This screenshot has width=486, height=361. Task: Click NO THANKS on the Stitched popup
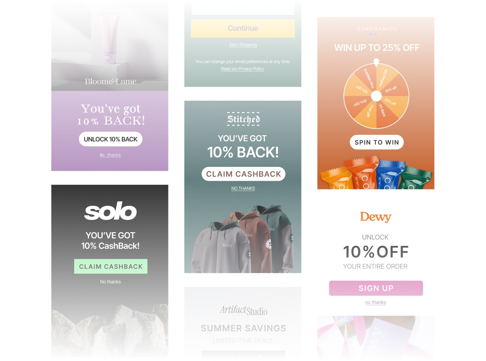point(243,189)
